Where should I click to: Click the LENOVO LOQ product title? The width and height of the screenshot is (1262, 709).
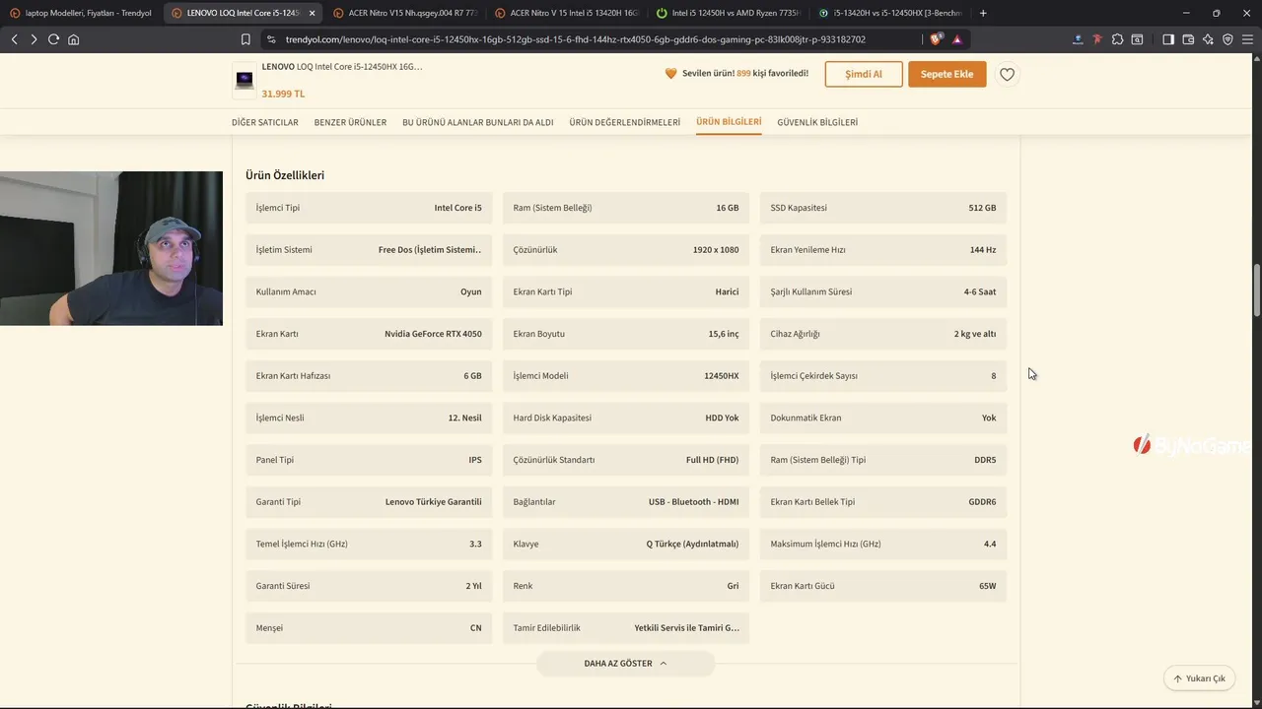[x=341, y=67]
